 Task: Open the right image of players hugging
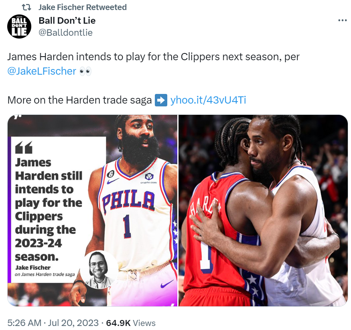click(x=263, y=211)
